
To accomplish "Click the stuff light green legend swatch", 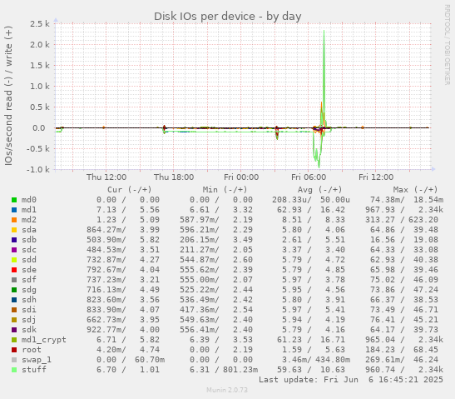I will (x=14, y=370).
